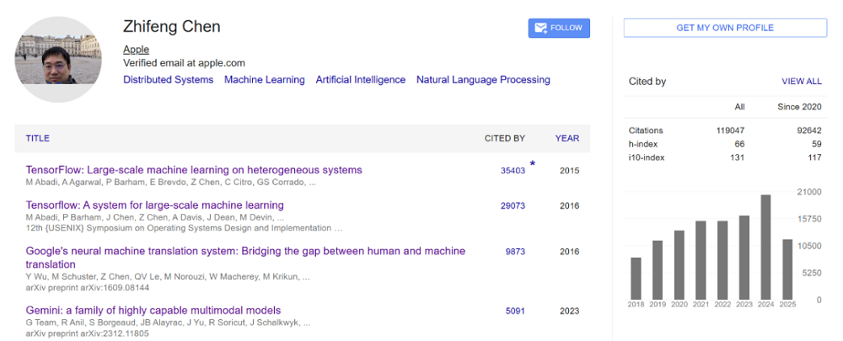Open the Tensorflow large-scale machine learning system paper
Screen dimensions: 843x341
pos(154,205)
